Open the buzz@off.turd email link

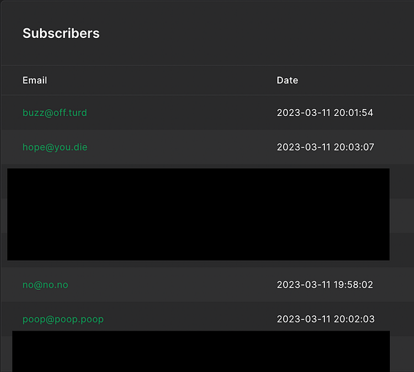55,112
